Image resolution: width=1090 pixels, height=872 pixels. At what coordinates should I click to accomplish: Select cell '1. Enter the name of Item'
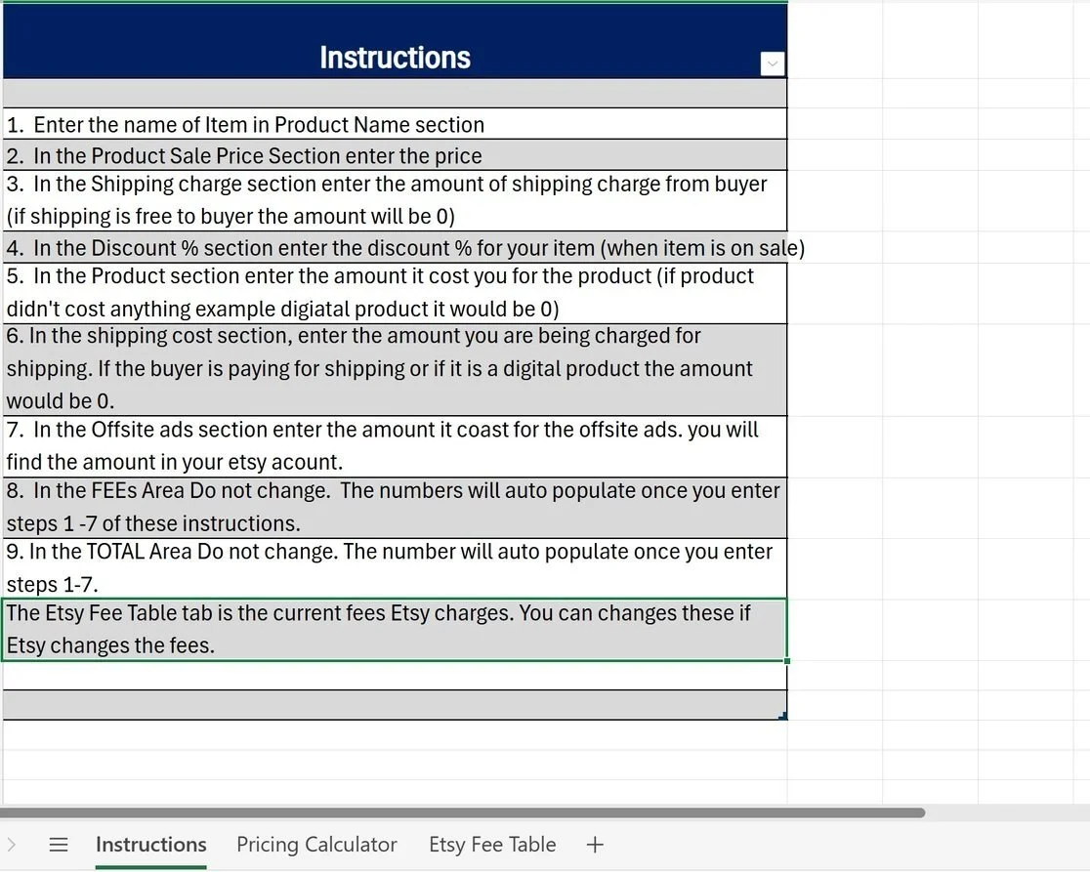pyautogui.click(x=395, y=124)
